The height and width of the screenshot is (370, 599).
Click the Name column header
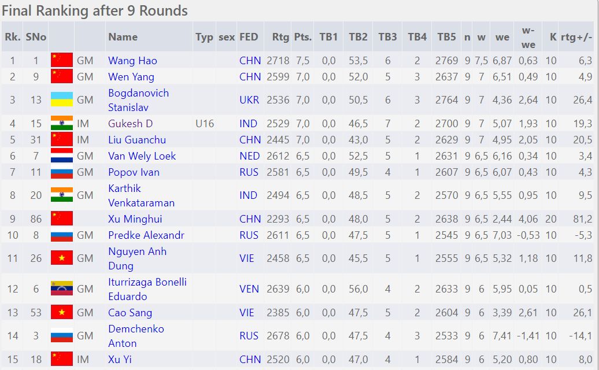tap(123, 37)
